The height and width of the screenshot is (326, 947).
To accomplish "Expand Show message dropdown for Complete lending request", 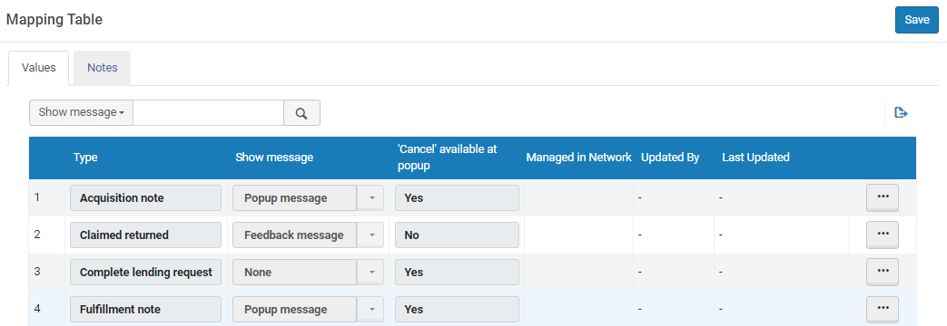I will point(370,273).
